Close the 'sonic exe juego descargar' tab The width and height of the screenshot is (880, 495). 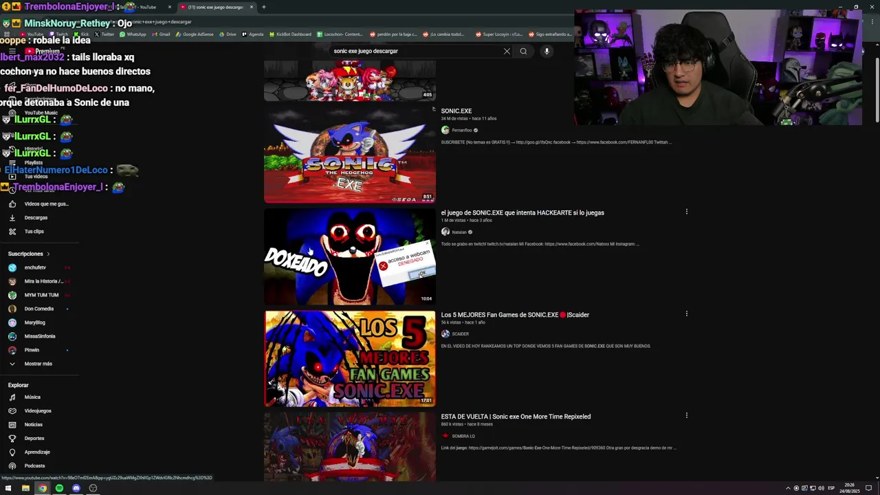[252, 7]
